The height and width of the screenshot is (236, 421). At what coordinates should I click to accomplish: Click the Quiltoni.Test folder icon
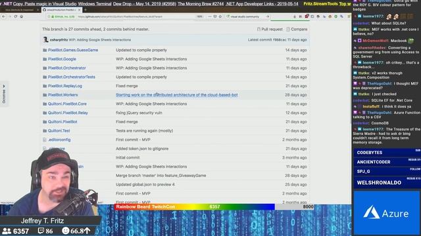click(x=45, y=131)
